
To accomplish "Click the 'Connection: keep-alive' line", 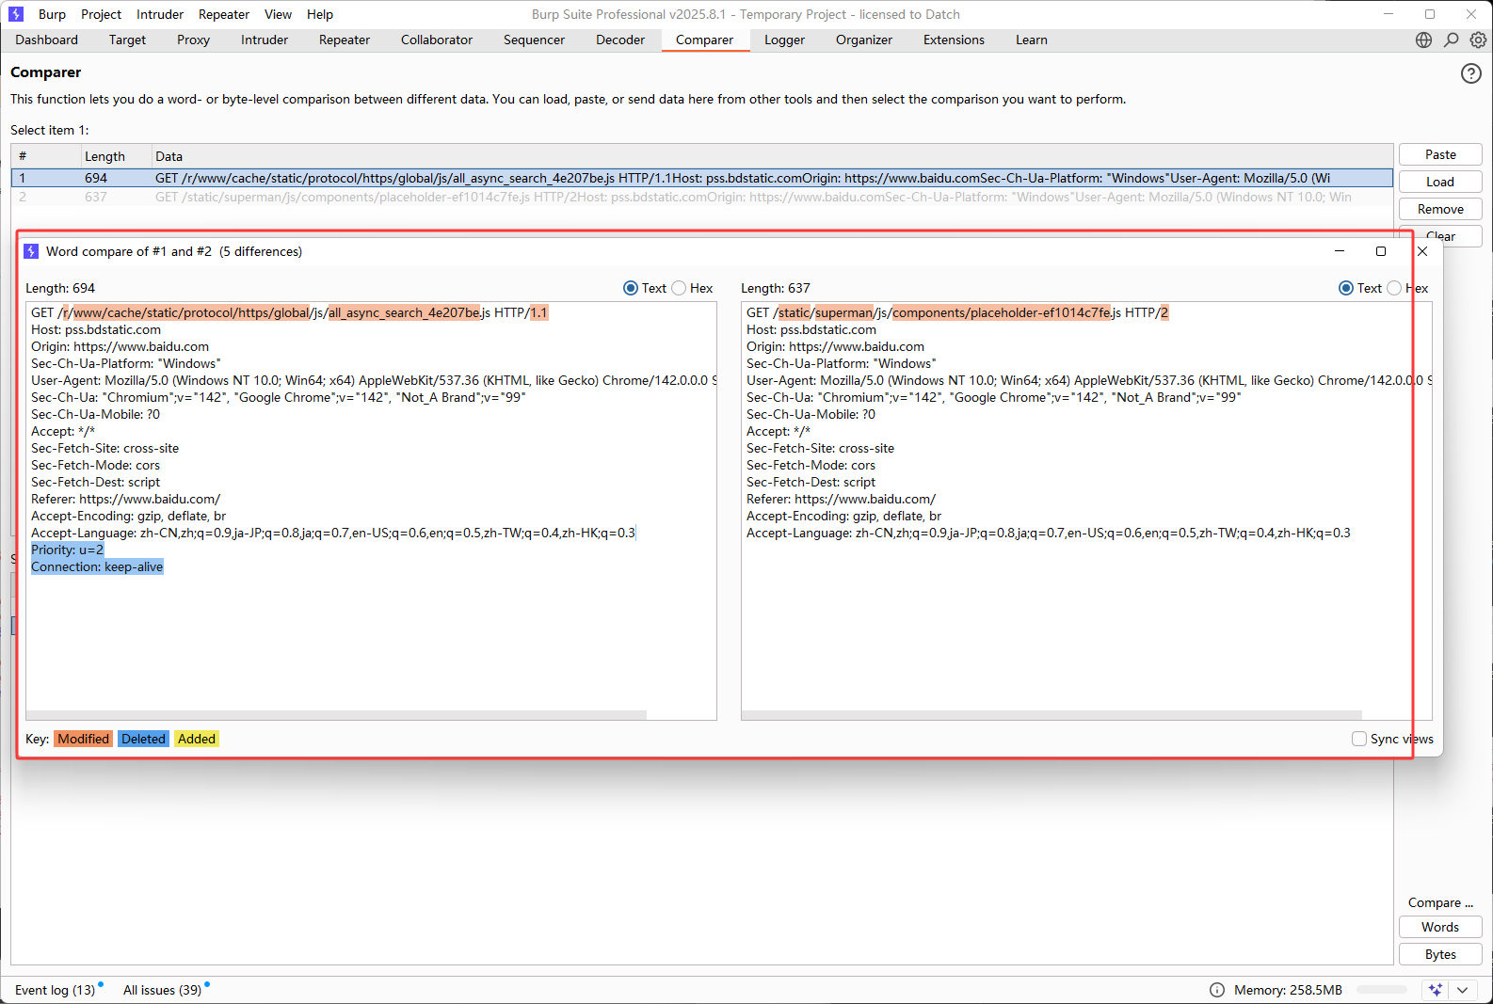I will pos(97,566).
